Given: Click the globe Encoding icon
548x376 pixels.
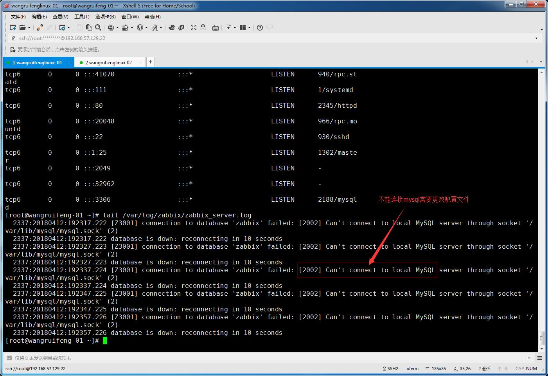Looking at the screenshot, I should pos(140,27).
